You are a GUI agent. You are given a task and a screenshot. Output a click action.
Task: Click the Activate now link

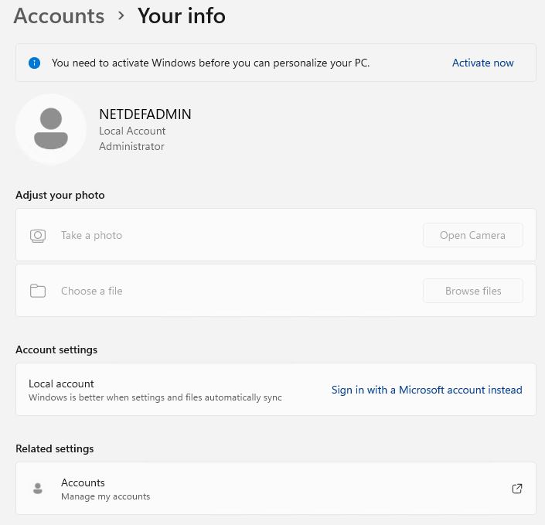[x=482, y=63]
